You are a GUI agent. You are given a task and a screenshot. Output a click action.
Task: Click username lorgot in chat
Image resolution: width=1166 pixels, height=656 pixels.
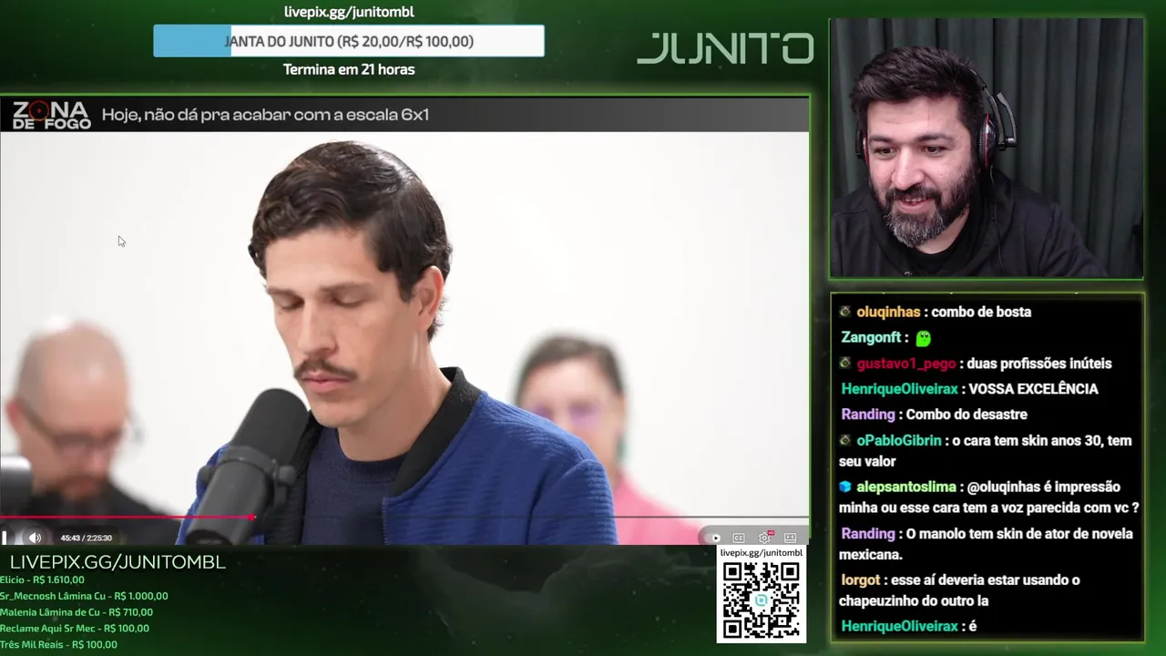click(x=860, y=579)
